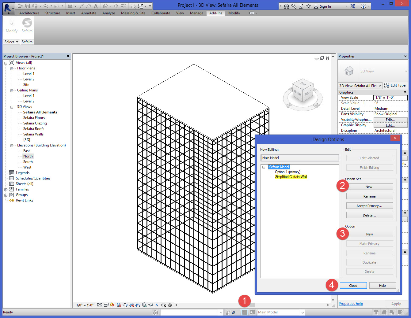
Task: Open the 3D View type selector dropdown
Action: 406,71
